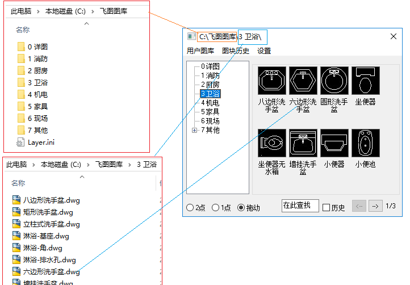The width and height of the screenshot is (410, 285).
Task: Click the 淋浴-角.dwg file icon
Action: tap(16, 248)
